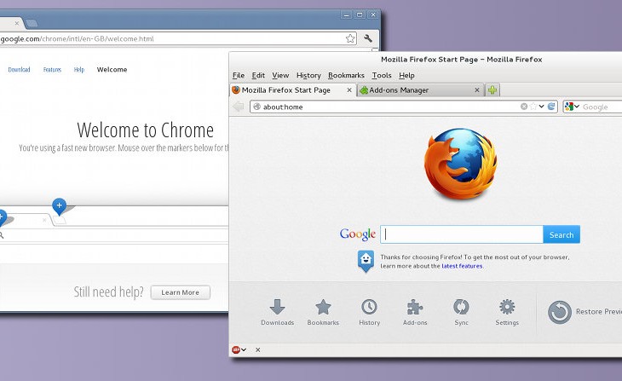This screenshot has width=622, height=381.
Task: Expand the Adblock Plus dropdown arrow
Action: click(x=244, y=349)
